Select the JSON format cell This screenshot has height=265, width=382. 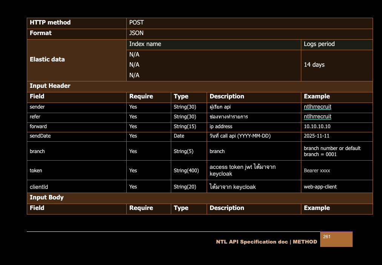click(137, 33)
